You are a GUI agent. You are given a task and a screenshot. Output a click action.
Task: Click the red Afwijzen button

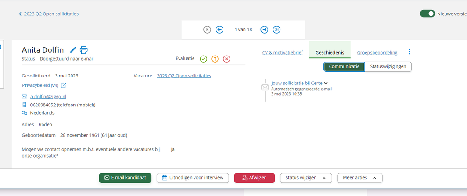(254, 178)
